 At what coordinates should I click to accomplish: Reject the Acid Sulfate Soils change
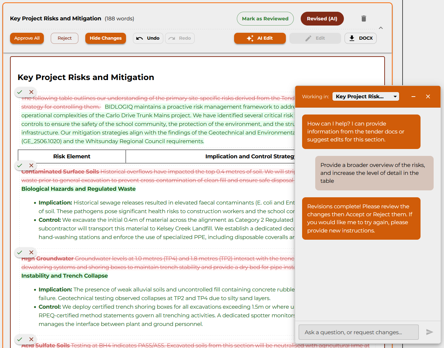[x=31, y=339]
